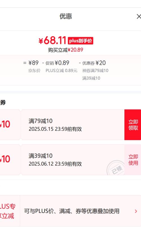141x237 pixels.
Task: Click the 优惠 panel title
Action: [x=66, y=16]
